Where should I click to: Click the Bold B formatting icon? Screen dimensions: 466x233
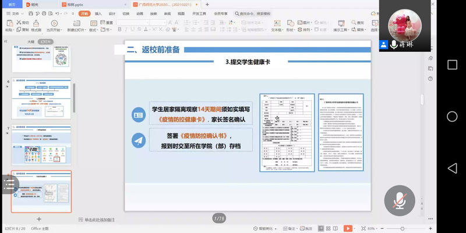click(x=120, y=30)
